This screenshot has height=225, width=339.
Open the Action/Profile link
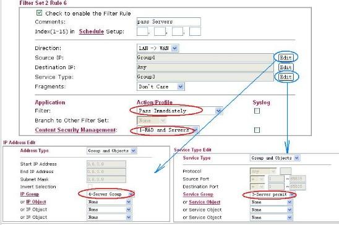pos(155,103)
